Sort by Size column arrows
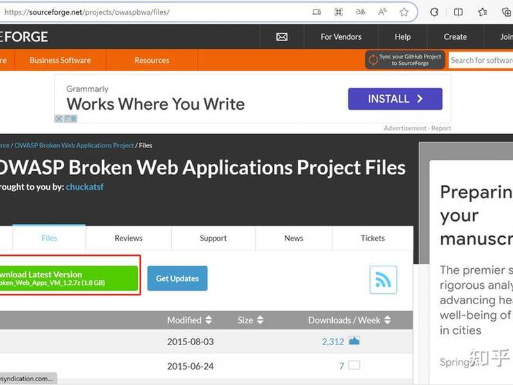Image resolution: width=513 pixels, height=385 pixels. coord(260,320)
